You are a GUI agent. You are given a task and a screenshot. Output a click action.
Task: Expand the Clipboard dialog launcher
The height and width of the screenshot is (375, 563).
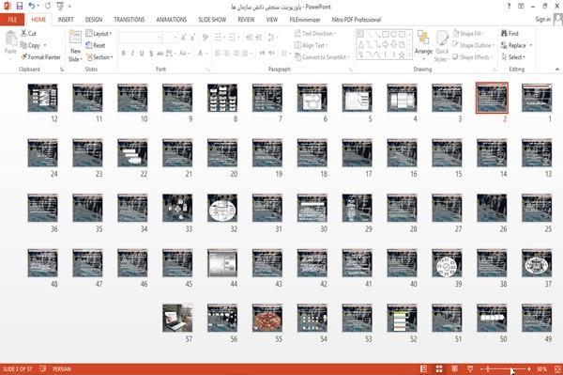62,70
